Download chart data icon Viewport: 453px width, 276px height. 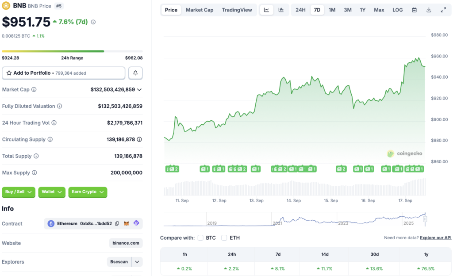[429, 10]
